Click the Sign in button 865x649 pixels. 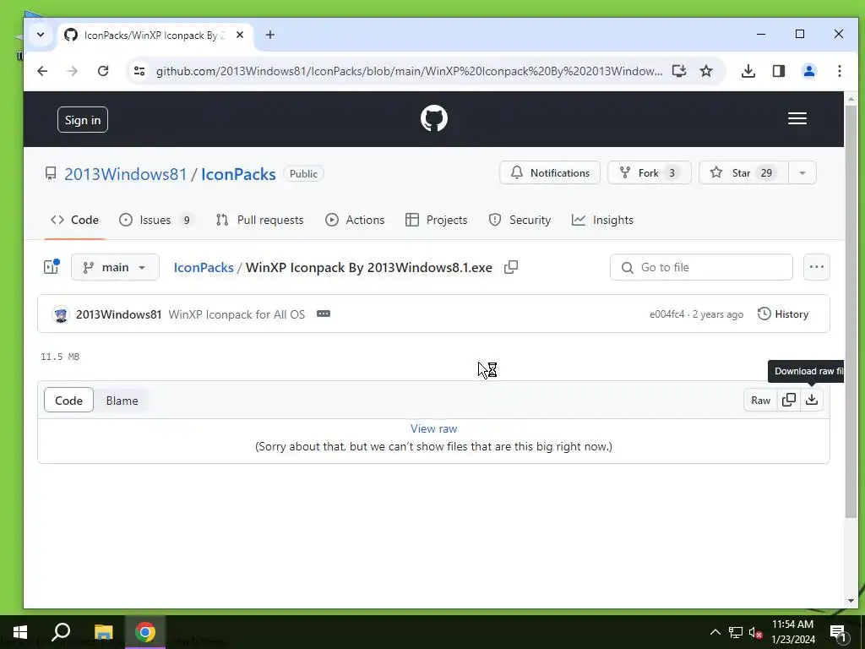[83, 120]
